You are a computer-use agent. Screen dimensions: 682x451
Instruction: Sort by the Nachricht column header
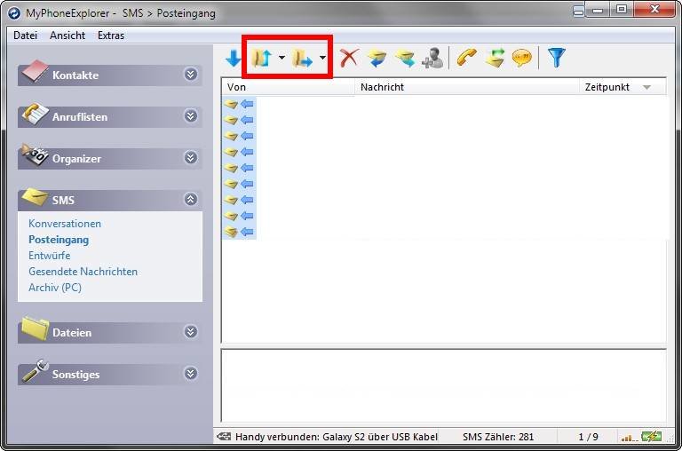(x=468, y=87)
